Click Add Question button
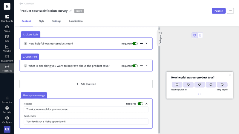The image size is (239, 134). coord(86,84)
